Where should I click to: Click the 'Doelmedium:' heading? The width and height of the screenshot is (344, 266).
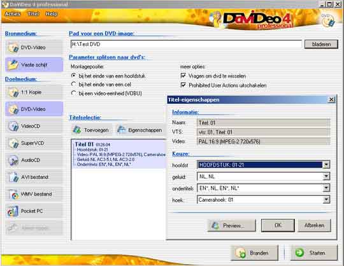point(21,79)
